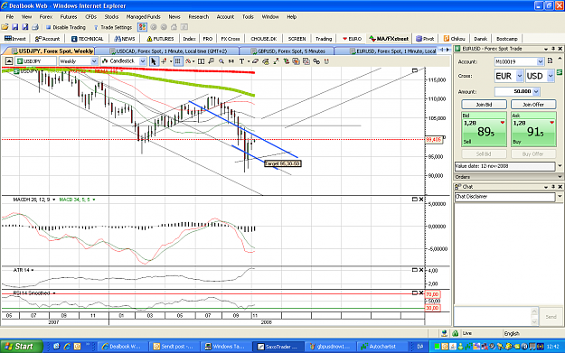Click the MA/FXstreet workspace tab
The width and height of the screenshot is (565, 353).
click(x=389, y=39)
